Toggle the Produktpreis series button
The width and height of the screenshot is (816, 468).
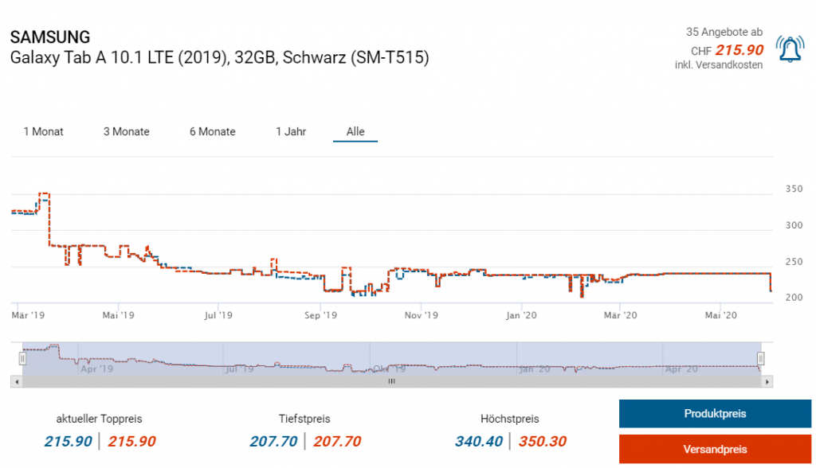[x=715, y=414]
